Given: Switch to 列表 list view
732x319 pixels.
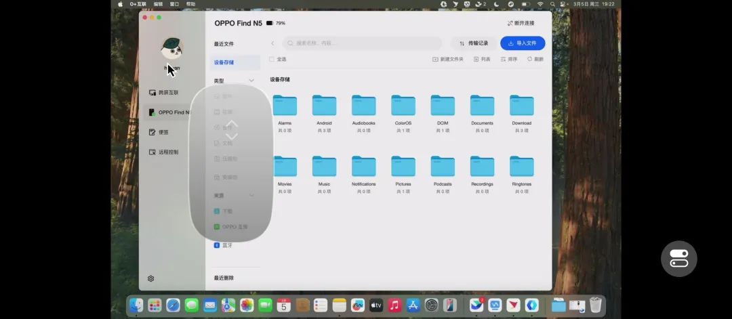Looking at the screenshot, I should tap(482, 59).
